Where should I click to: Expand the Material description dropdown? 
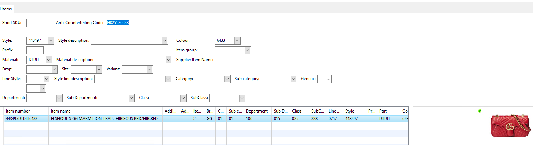point(168,60)
